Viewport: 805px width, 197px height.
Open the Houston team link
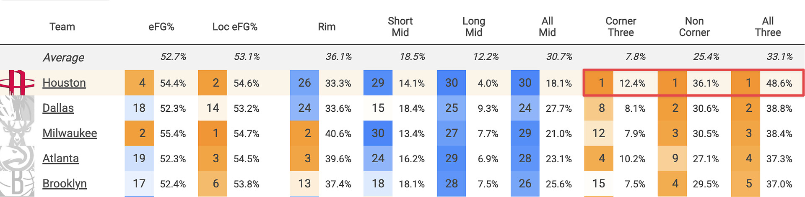(64, 83)
